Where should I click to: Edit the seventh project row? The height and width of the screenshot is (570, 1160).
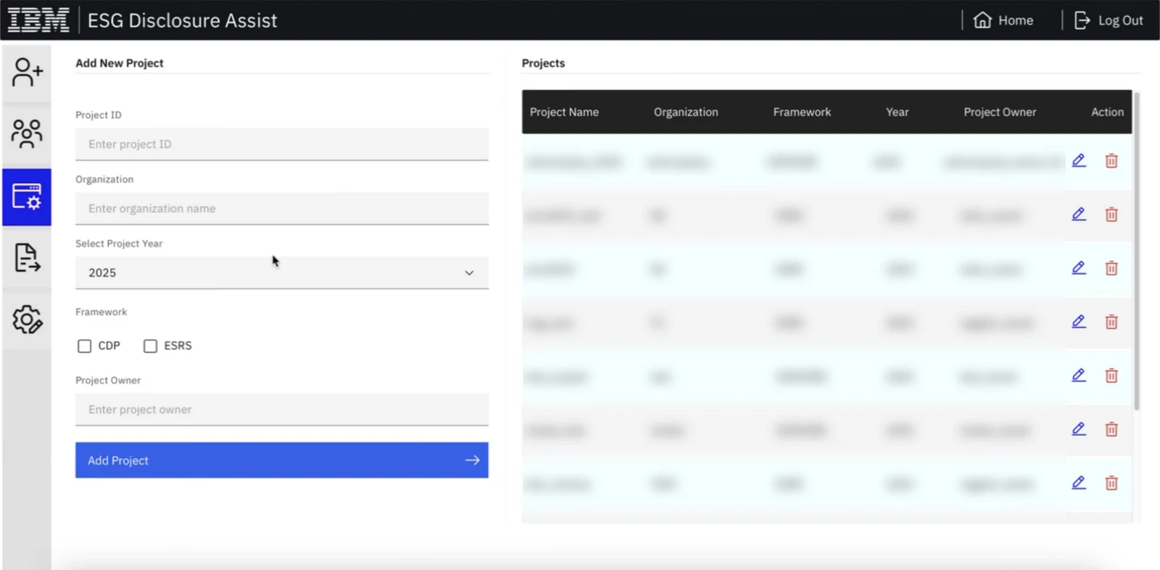click(1079, 482)
